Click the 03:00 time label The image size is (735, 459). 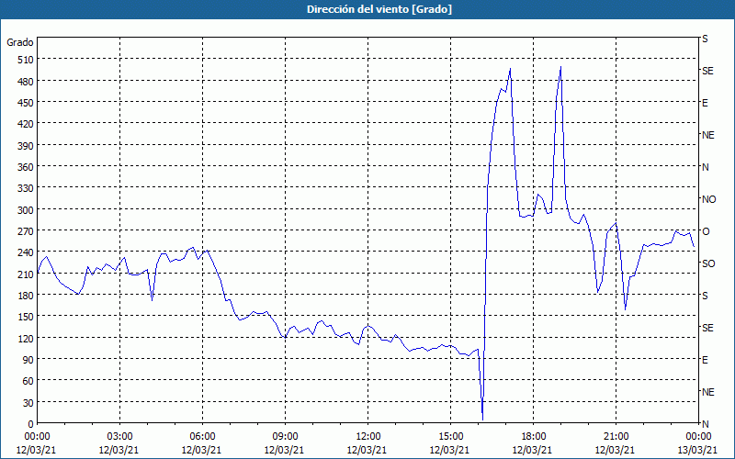point(120,437)
